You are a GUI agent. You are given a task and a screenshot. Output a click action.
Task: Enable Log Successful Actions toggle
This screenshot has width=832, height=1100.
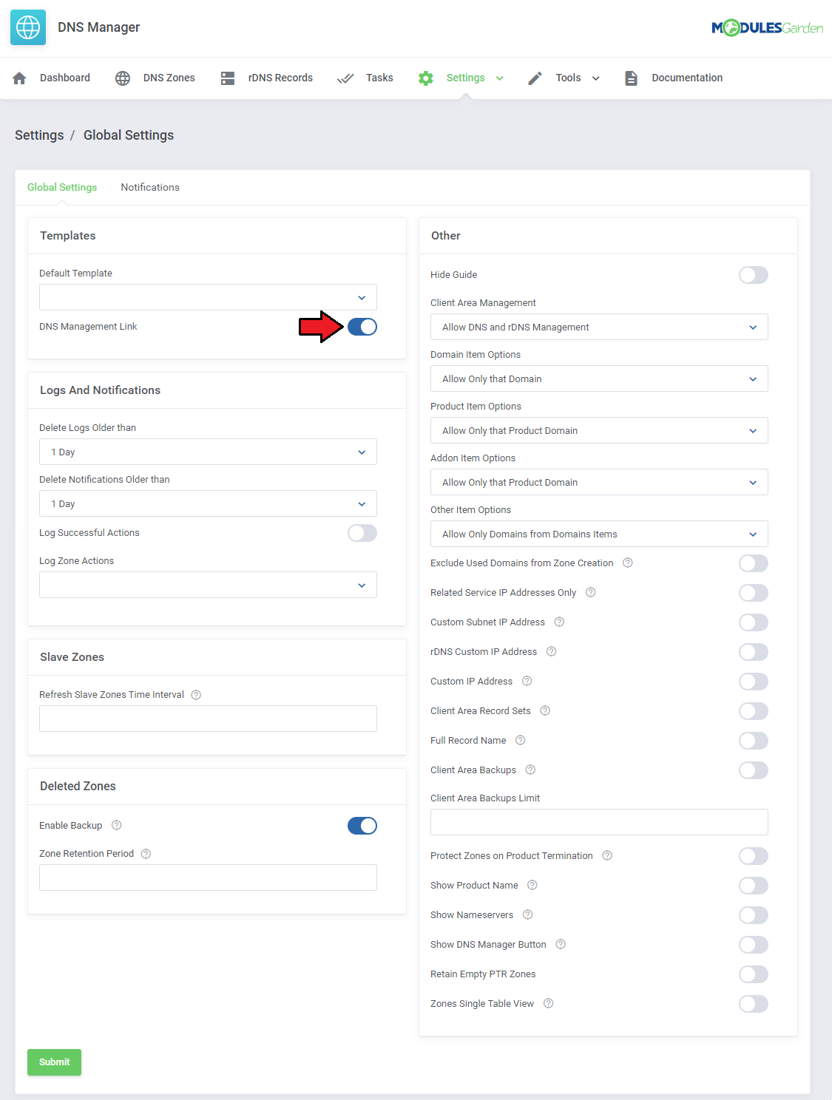click(x=362, y=533)
